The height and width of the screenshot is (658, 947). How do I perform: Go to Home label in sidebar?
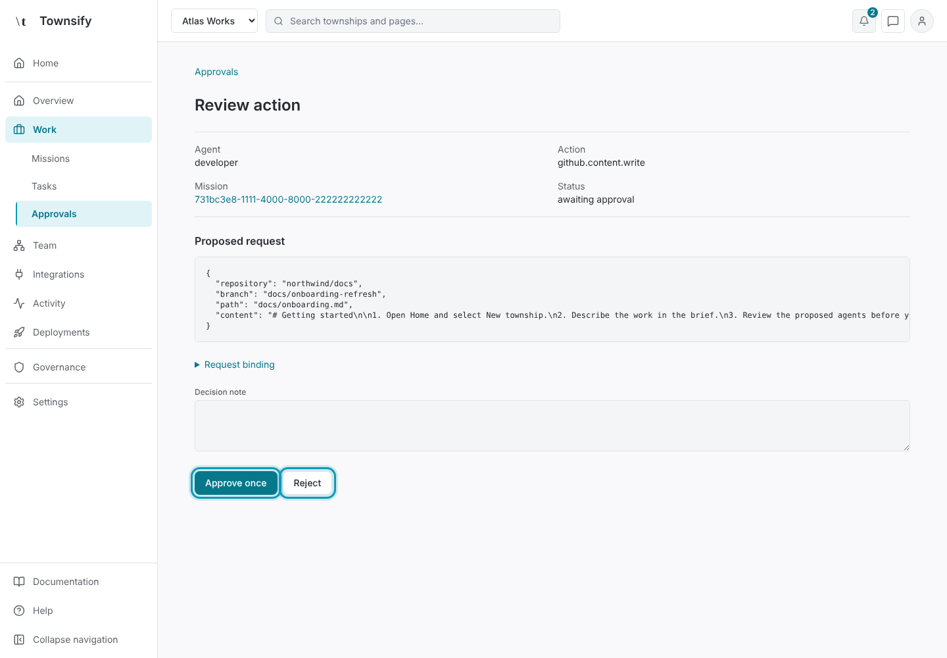click(46, 63)
